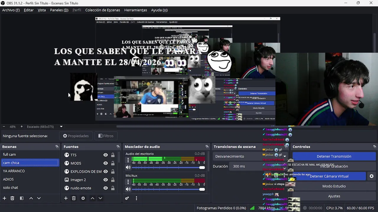Image resolution: width=378 pixels, height=212 pixels.
Task: Mute Audio del escritorio speaker icon
Action: tap(128, 167)
